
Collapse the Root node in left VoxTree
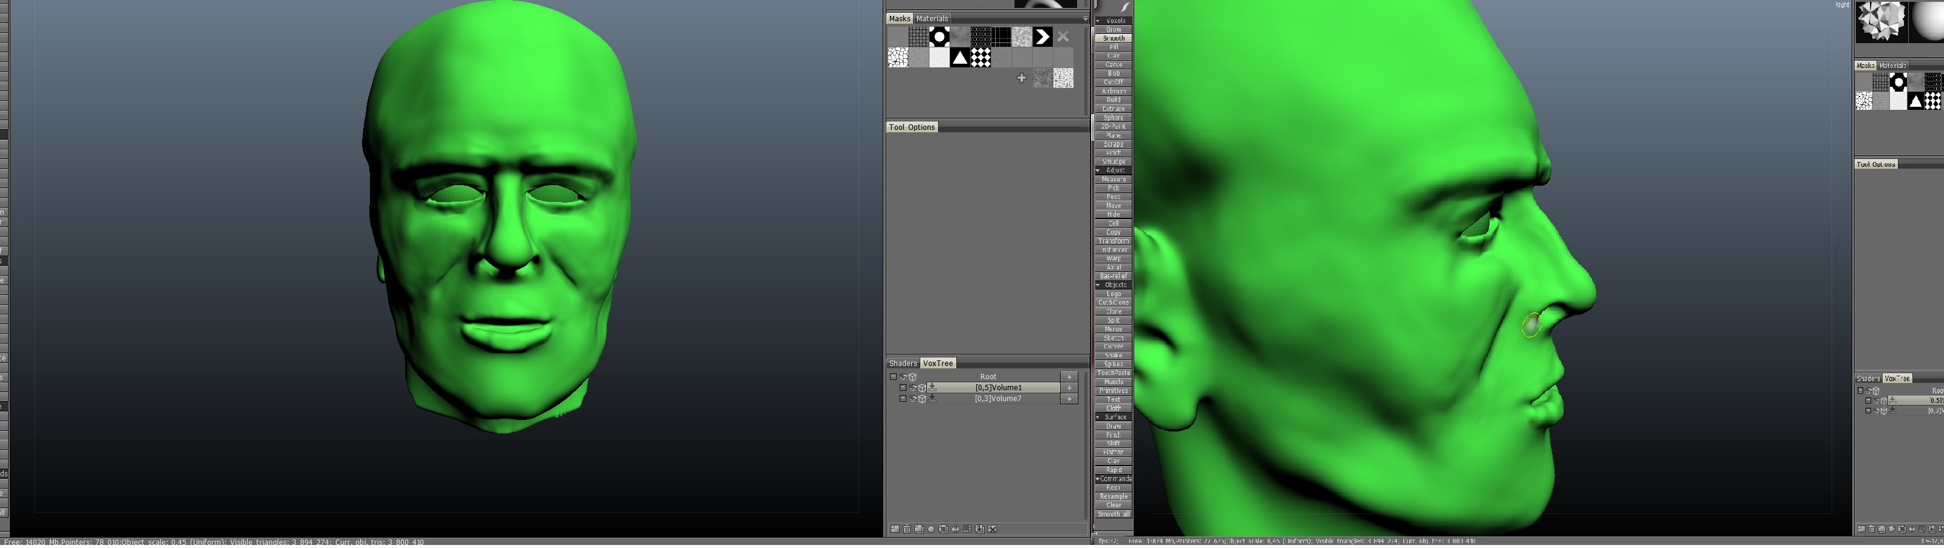click(893, 377)
